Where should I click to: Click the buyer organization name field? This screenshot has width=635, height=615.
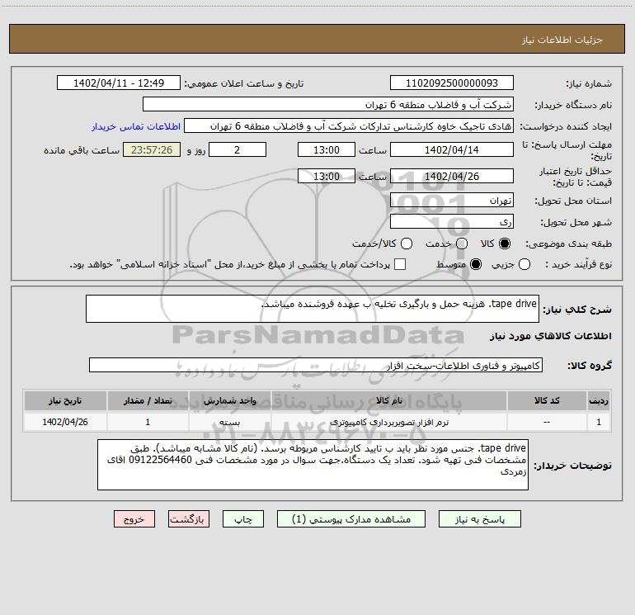[328, 105]
